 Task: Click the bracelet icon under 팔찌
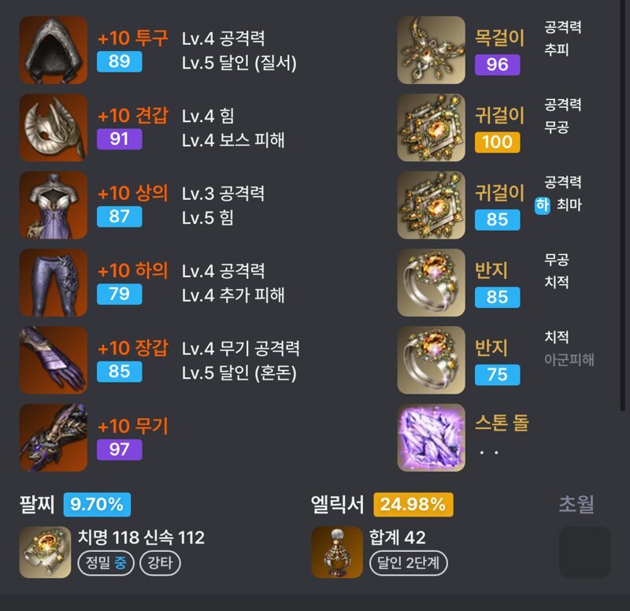(x=45, y=553)
